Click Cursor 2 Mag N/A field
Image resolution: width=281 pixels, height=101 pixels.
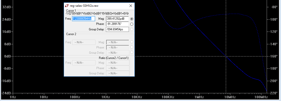pos(118,42)
